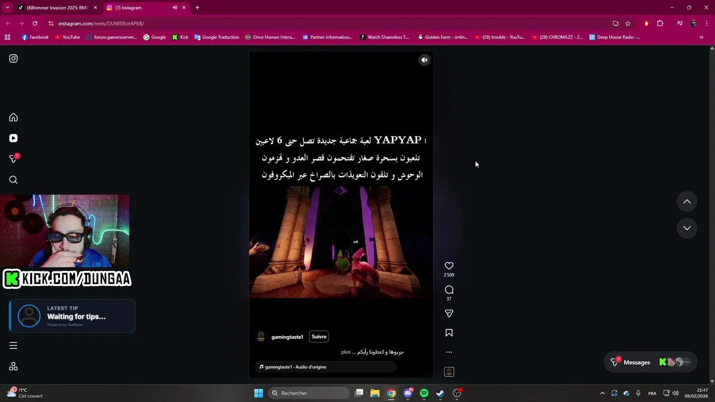Show more bookmarks with double chevron
715x402 pixels.
click(702, 37)
